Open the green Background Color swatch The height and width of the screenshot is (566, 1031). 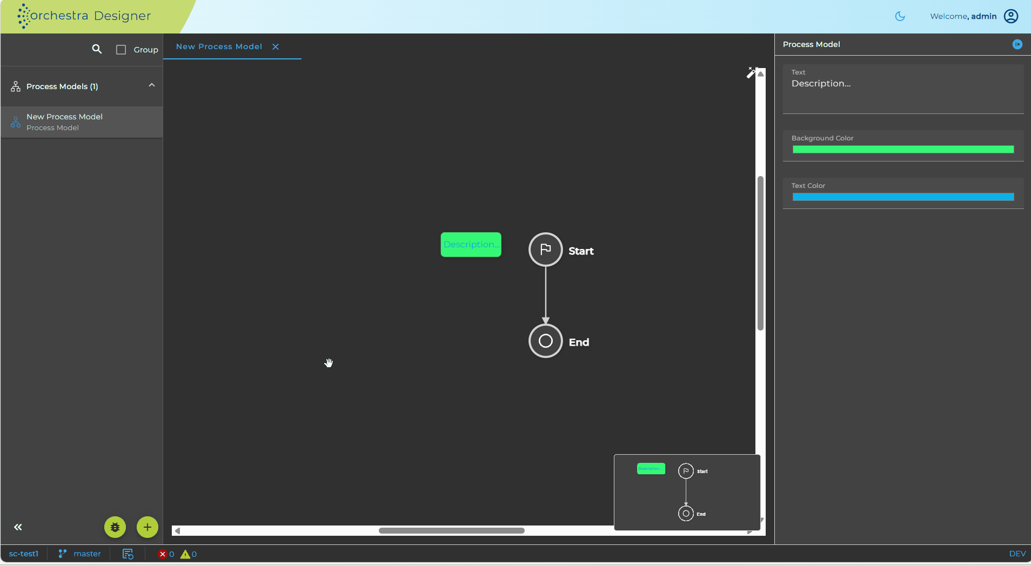coord(903,150)
